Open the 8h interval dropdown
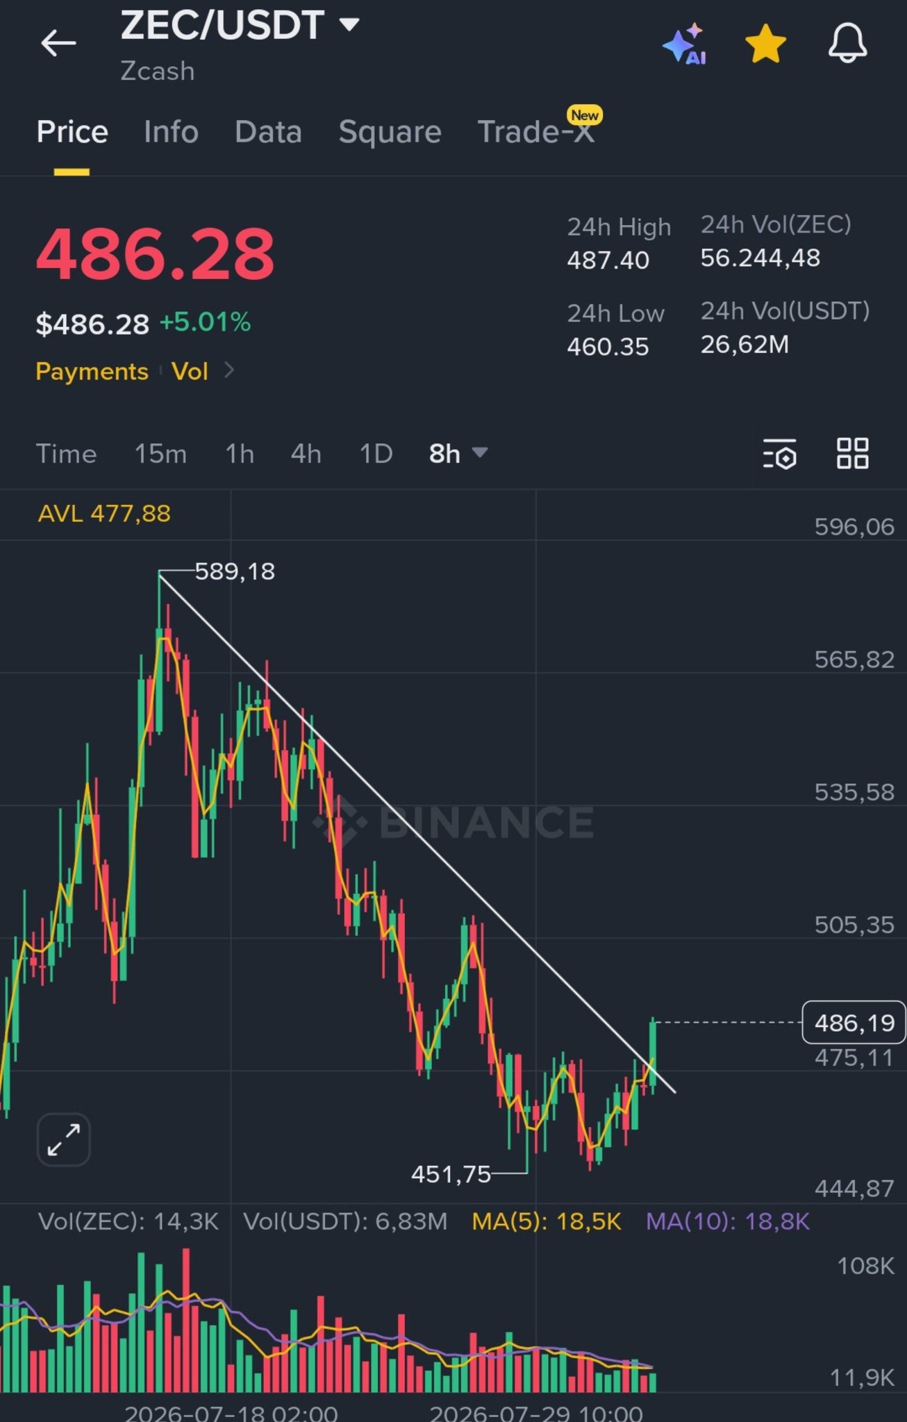This screenshot has height=1422, width=907. click(x=458, y=453)
